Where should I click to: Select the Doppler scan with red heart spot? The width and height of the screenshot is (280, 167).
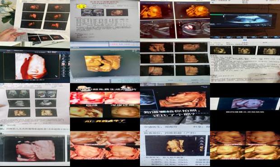pyautogui.click(x=193, y=29)
